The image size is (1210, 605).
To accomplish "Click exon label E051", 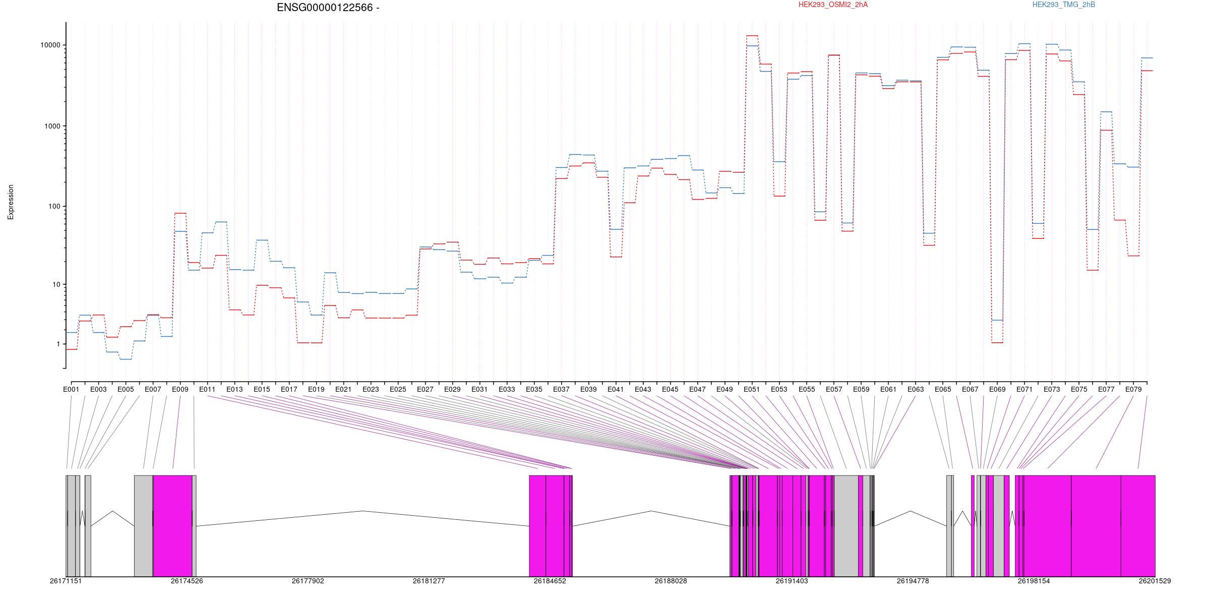I will [752, 389].
